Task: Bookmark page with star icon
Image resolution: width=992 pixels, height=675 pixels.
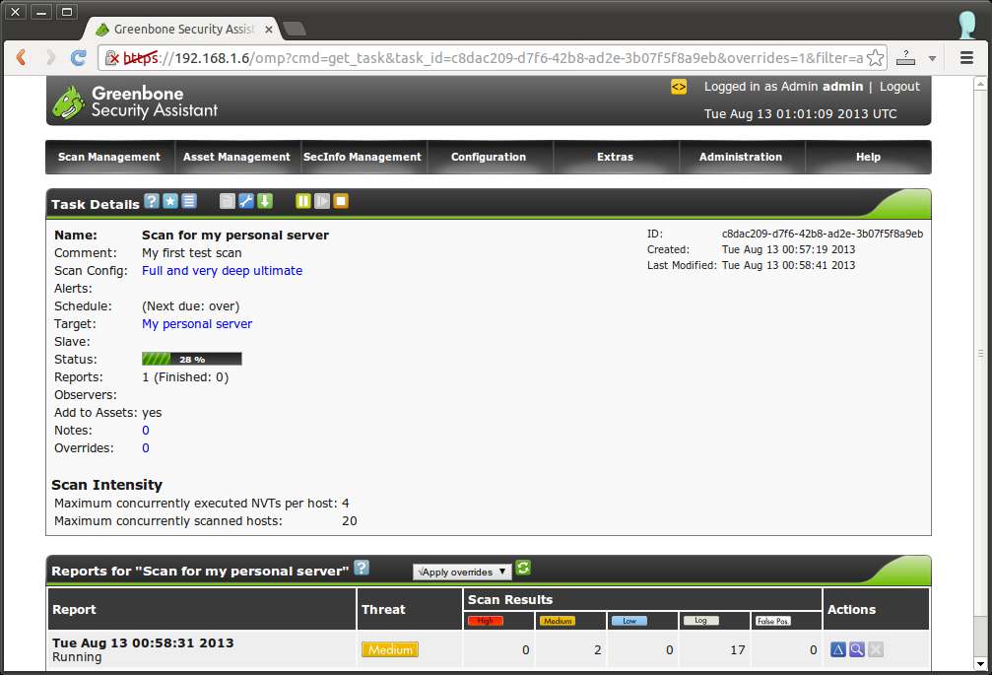Action: [x=876, y=57]
